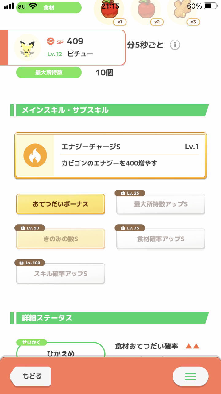Select locked きのみの数S sub skill
The height and width of the screenshot is (394, 221).
(60, 239)
